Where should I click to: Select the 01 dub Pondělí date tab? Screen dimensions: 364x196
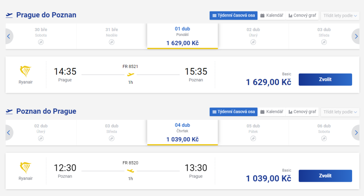click(x=182, y=36)
